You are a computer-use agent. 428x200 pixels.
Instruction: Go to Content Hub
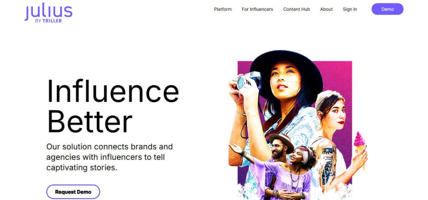(x=296, y=9)
